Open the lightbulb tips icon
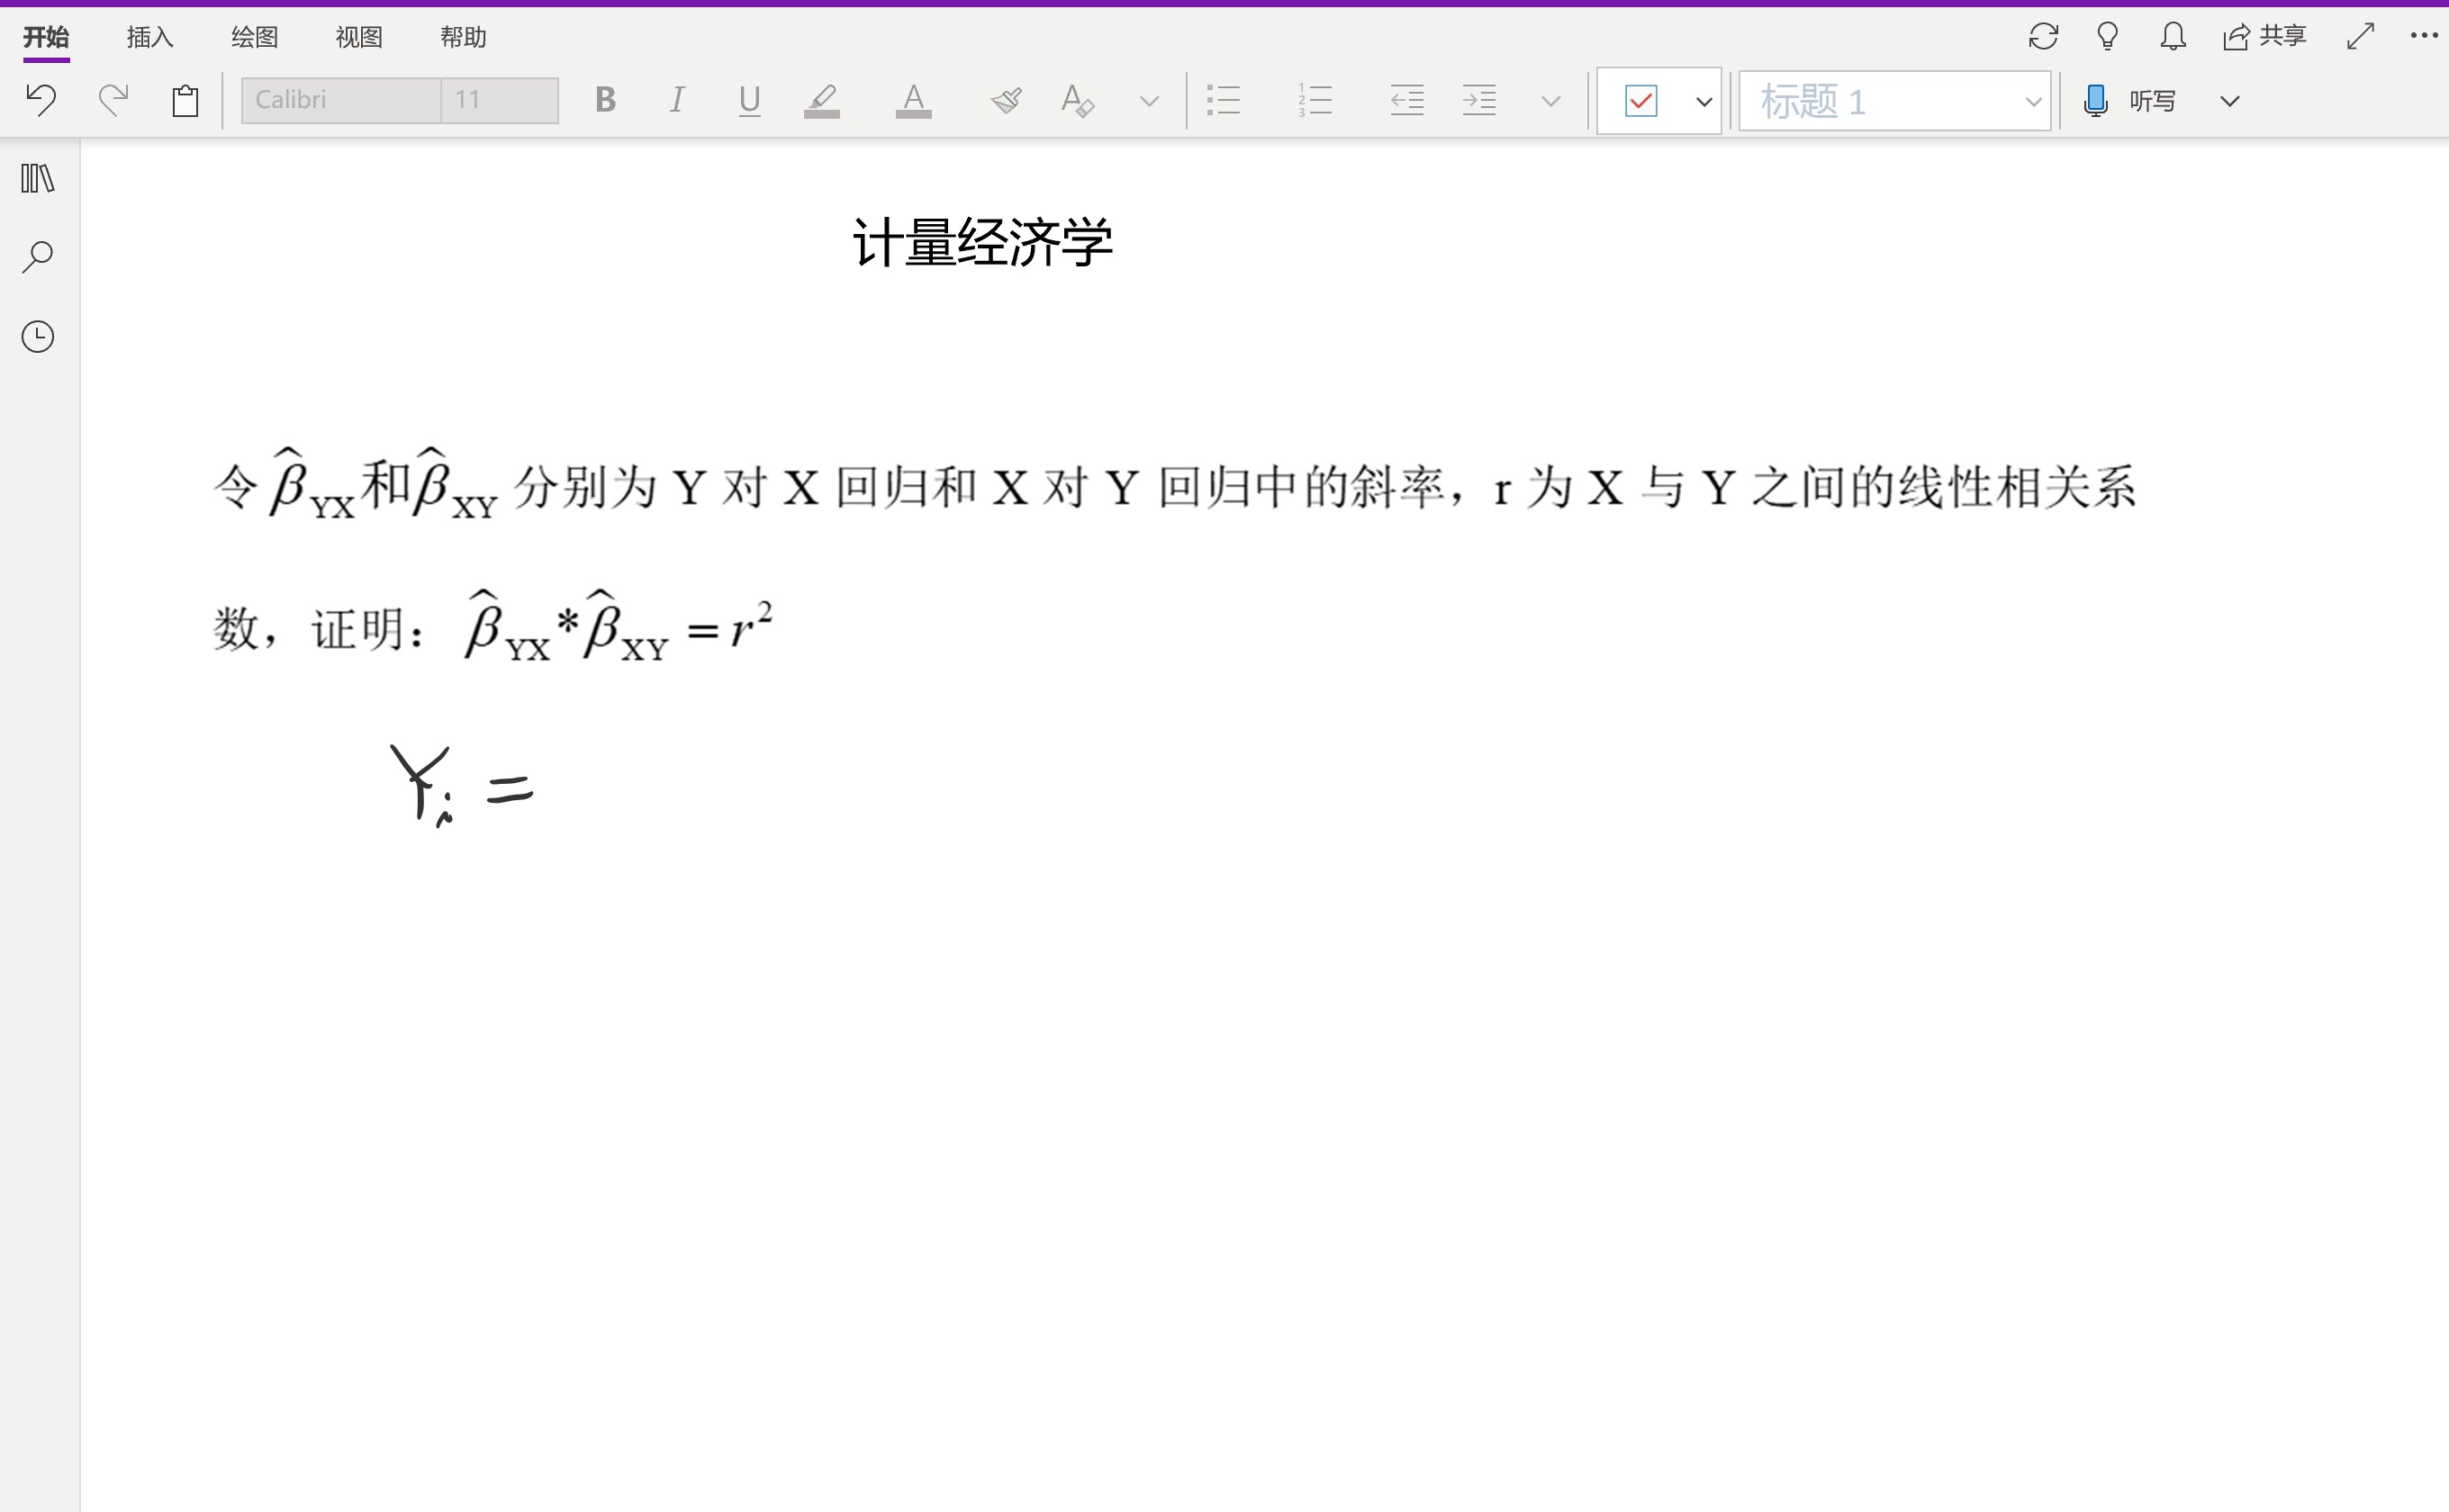This screenshot has width=2449, height=1512. (2108, 37)
